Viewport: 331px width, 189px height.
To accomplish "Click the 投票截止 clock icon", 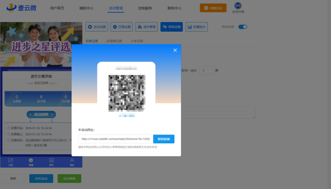I will click(9, 134).
